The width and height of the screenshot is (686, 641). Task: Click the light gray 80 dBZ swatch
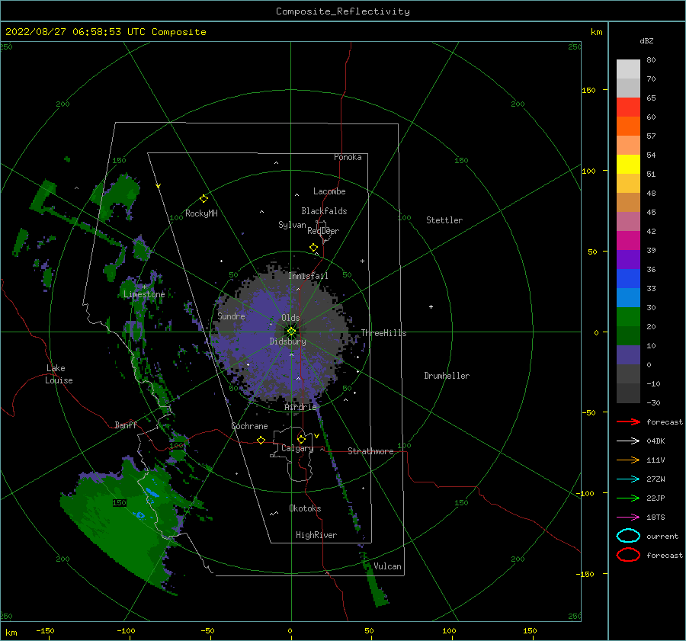pyautogui.click(x=628, y=69)
